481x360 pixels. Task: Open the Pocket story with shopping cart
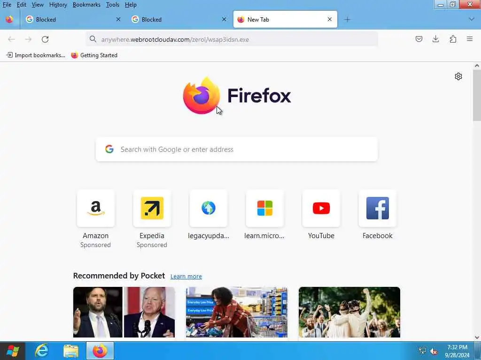(237, 312)
